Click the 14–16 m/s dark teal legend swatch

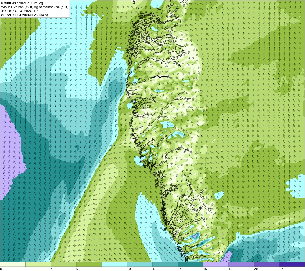[x=191, y=264]
